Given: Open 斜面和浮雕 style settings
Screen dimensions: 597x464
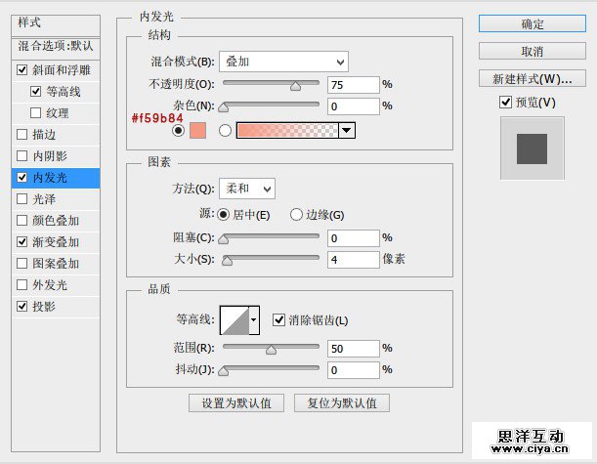Looking at the screenshot, I should coord(62,69).
